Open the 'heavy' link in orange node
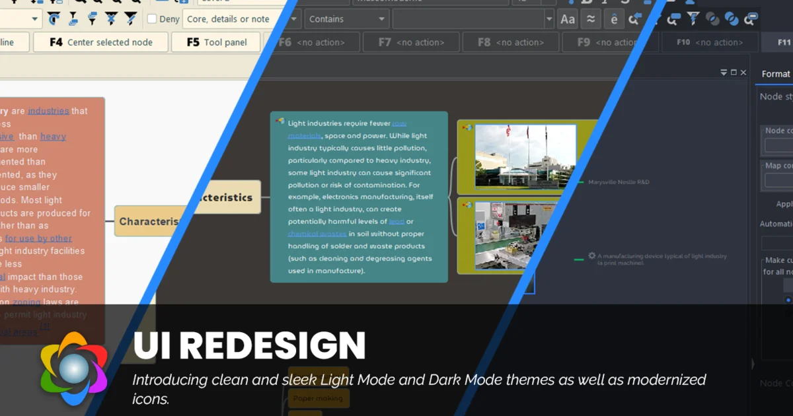Image resolution: width=793 pixels, height=416 pixels. coord(53,137)
